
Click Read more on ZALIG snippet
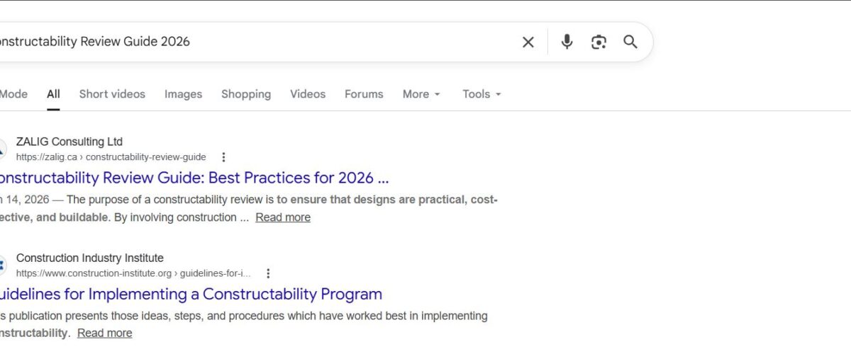(x=283, y=217)
